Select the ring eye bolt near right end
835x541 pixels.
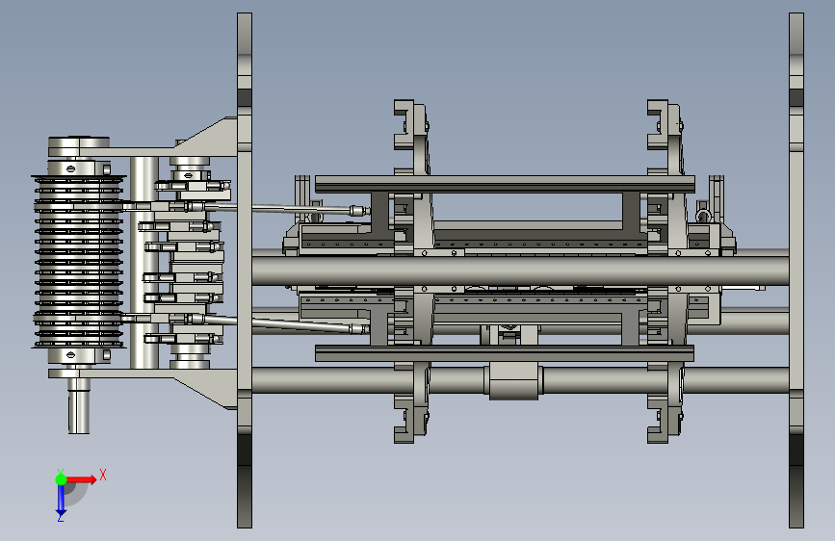pos(703,216)
